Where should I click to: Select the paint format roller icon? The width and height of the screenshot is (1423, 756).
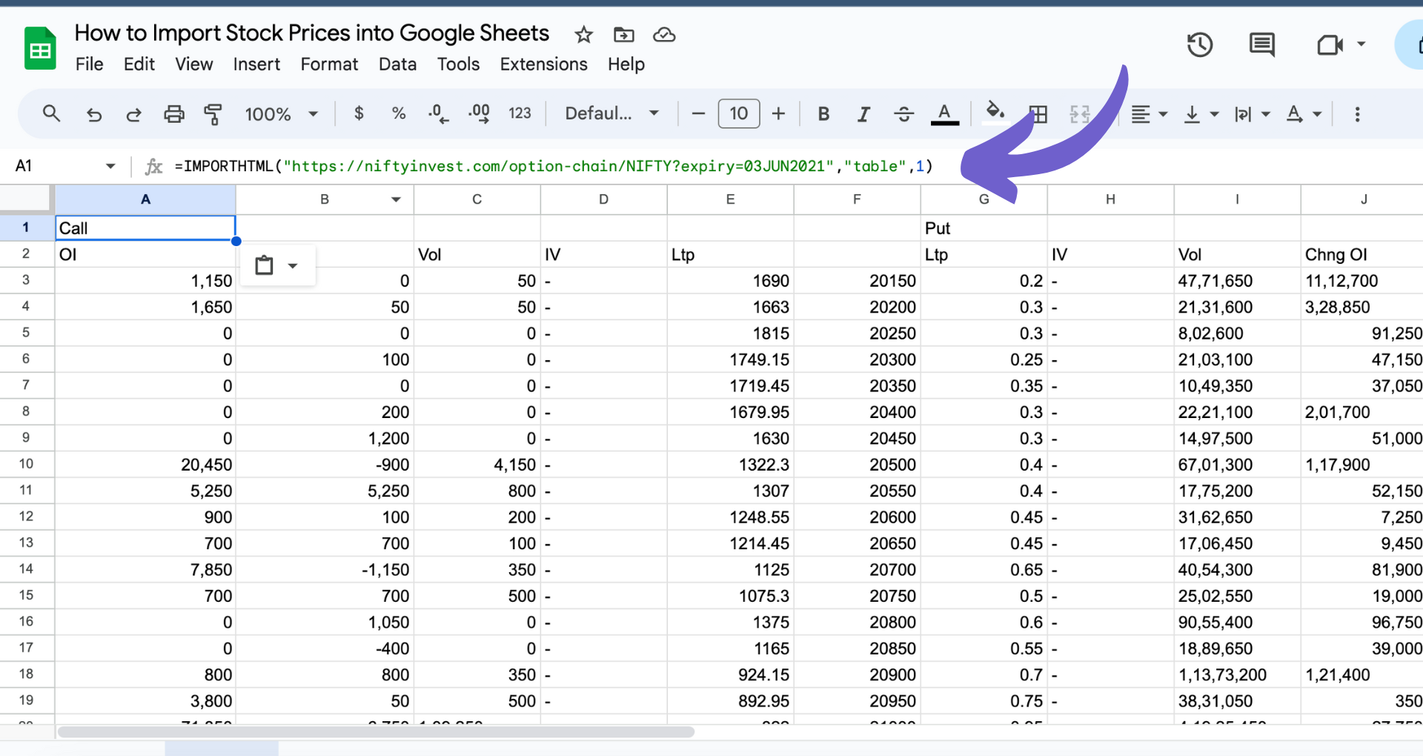[x=213, y=114]
